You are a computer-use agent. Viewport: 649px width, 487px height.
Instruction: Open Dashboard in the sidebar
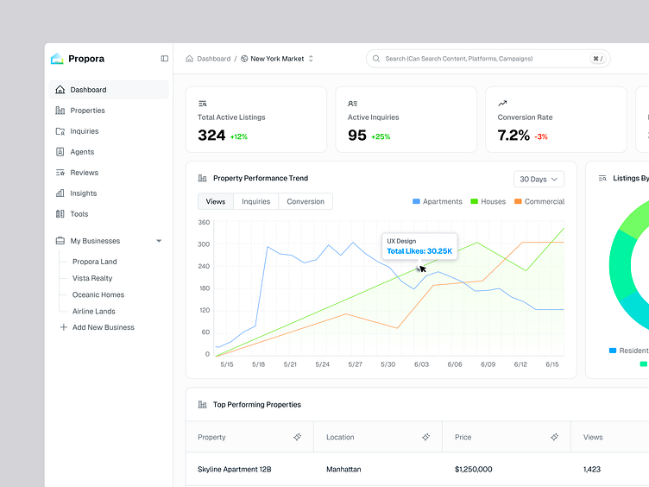pyautogui.click(x=109, y=90)
